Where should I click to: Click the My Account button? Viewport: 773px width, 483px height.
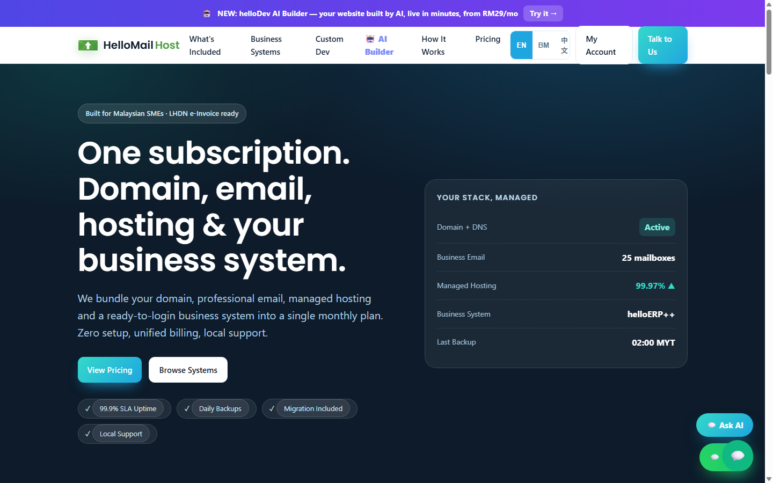click(x=604, y=45)
